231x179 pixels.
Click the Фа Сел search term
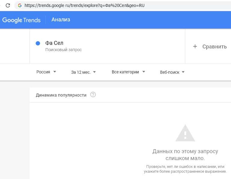[x=54, y=43]
